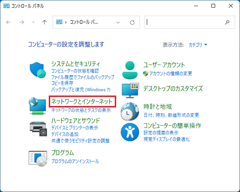Go forward with the right arrow
Image resolution: width=240 pixels, height=192 pixels.
(x=22, y=22)
